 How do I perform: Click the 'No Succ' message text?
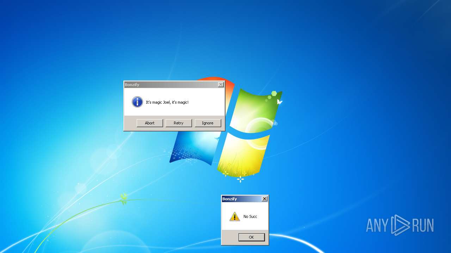[250, 216]
